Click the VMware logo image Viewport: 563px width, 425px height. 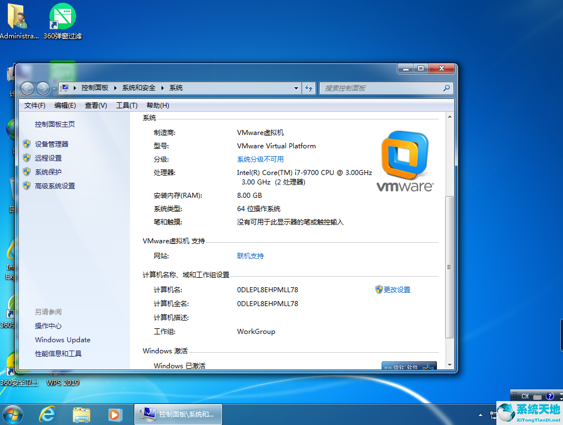(x=405, y=161)
